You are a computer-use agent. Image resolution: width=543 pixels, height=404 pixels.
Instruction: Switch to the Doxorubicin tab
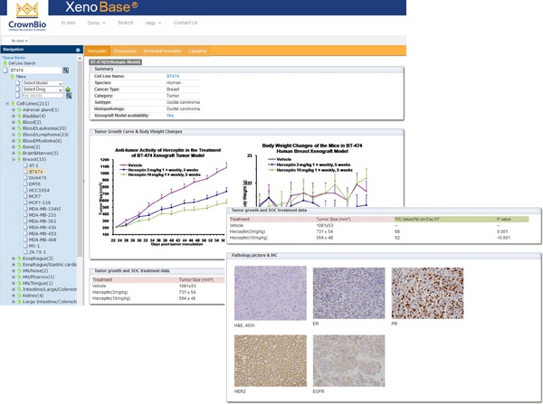tap(125, 51)
